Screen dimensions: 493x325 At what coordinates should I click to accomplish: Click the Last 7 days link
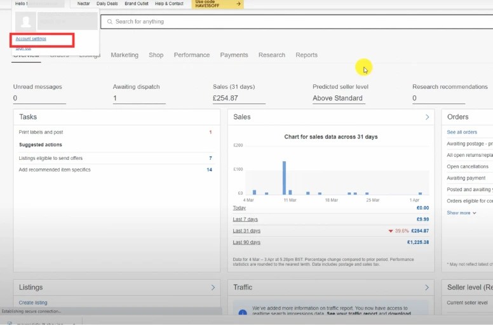point(245,219)
